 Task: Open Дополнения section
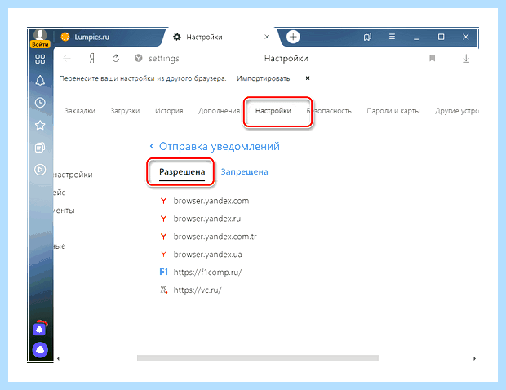pos(219,111)
